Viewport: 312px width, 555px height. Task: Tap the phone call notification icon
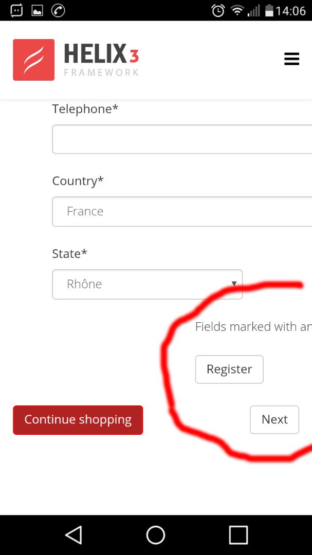pos(58,10)
